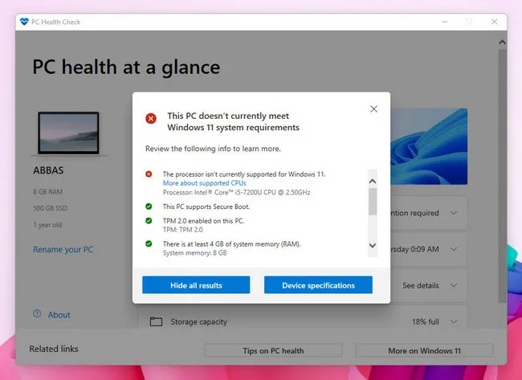
Task: Expand the See details row chevron
Action: [x=455, y=285]
